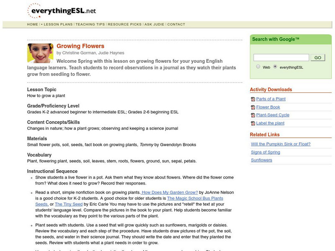Visit the Signs of Spring link

click(265, 152)
